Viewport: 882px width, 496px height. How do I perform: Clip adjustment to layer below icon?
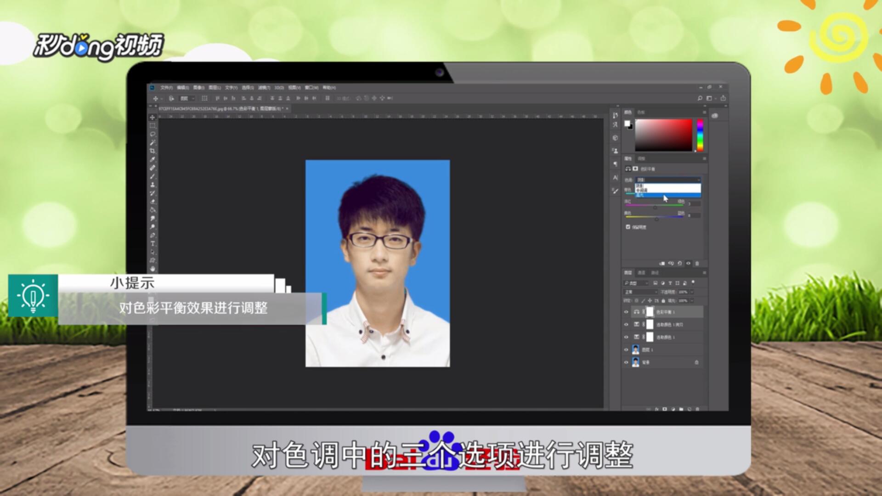pos(662,263)
